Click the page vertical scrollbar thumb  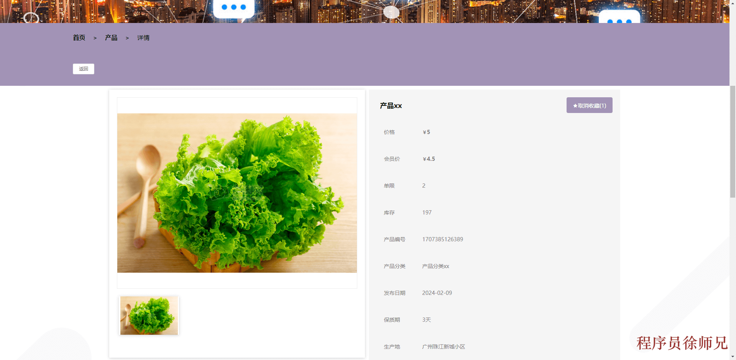(x=733, y=142)
